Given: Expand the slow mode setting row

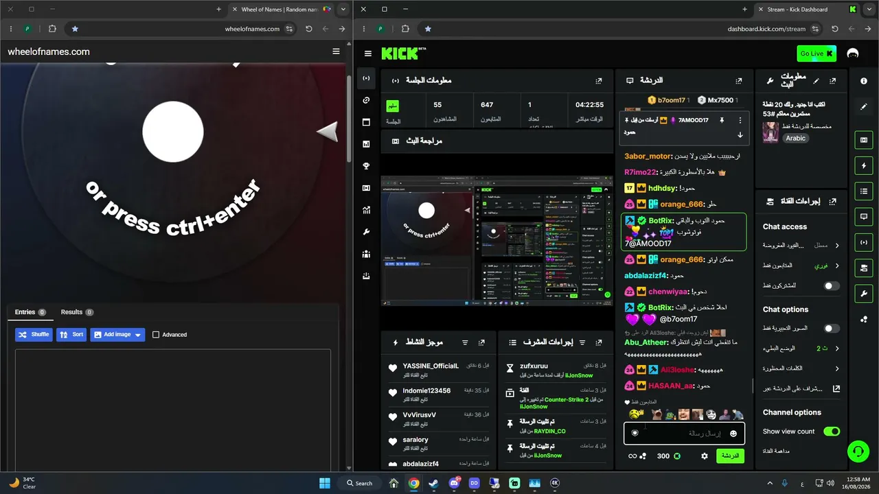Looking at the screenshot, I should 801,349.
